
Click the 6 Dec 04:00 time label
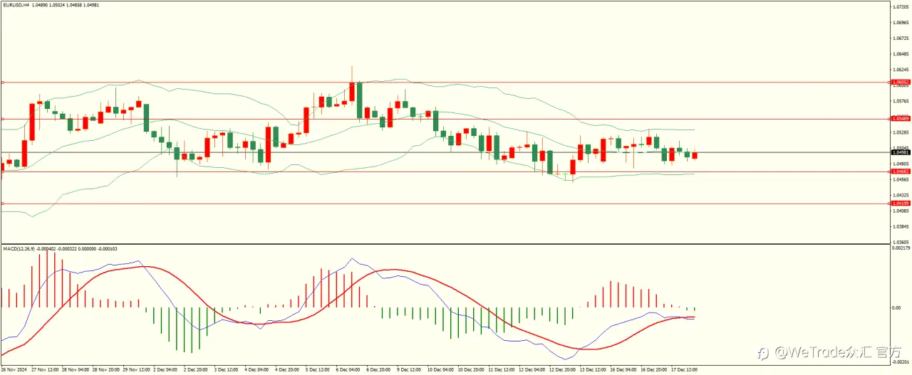[348, 370]
